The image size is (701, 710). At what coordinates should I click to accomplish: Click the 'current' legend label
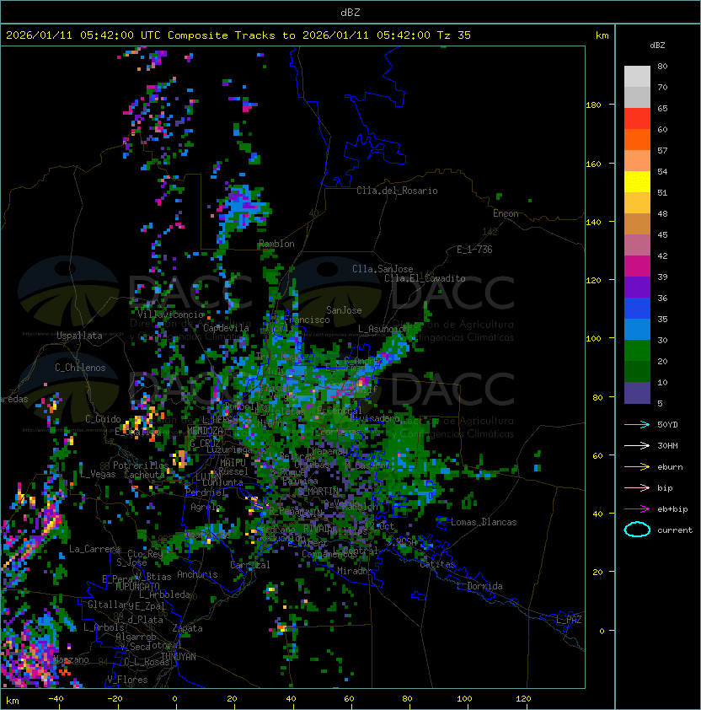click(x=675, y=530)
